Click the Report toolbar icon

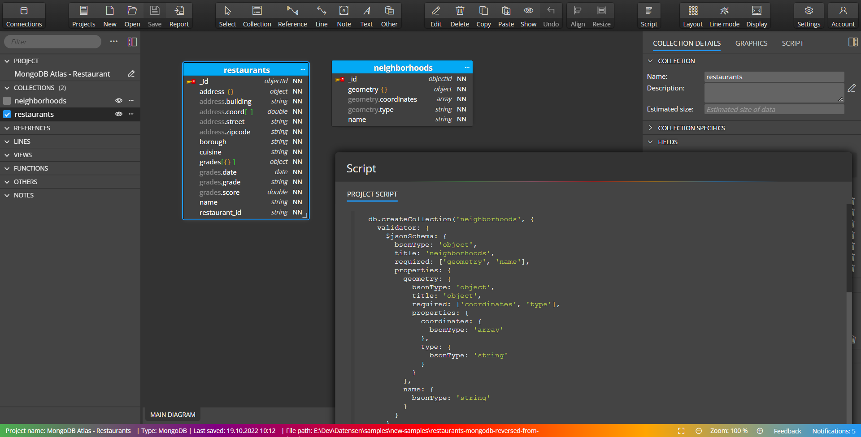pyautogui.click(x=179, y=11)
